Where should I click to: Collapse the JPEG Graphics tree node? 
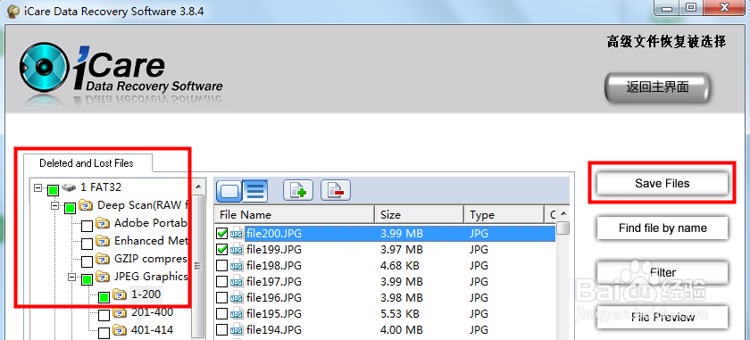pos(72,277)
